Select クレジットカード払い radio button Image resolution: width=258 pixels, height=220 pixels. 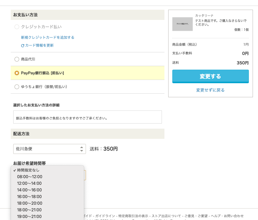point(17,27)
